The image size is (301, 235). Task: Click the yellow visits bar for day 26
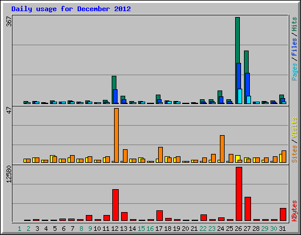pyautogui.click(x=238, y=158)
